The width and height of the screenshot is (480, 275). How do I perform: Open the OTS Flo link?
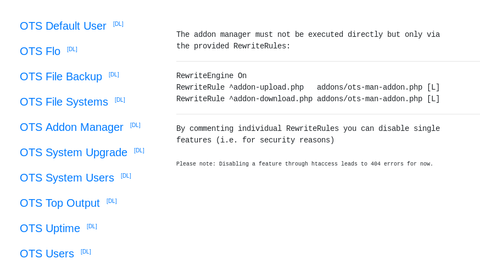40,51
